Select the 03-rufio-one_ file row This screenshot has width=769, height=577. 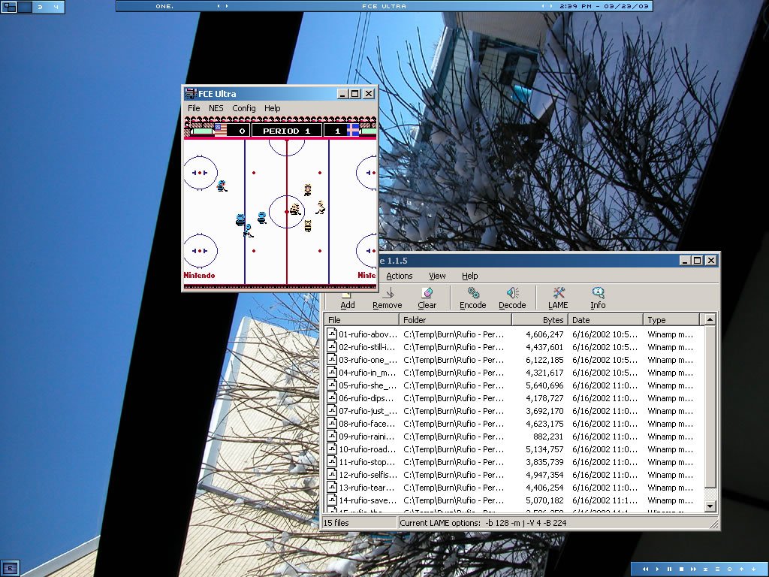pos(514,360)
